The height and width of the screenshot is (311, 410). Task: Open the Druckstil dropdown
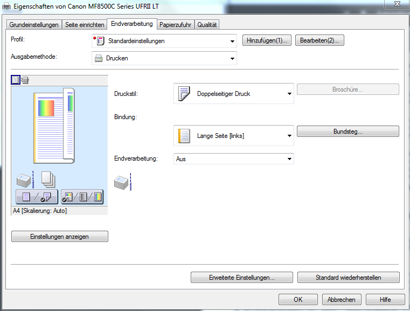[x=234, y=94]
